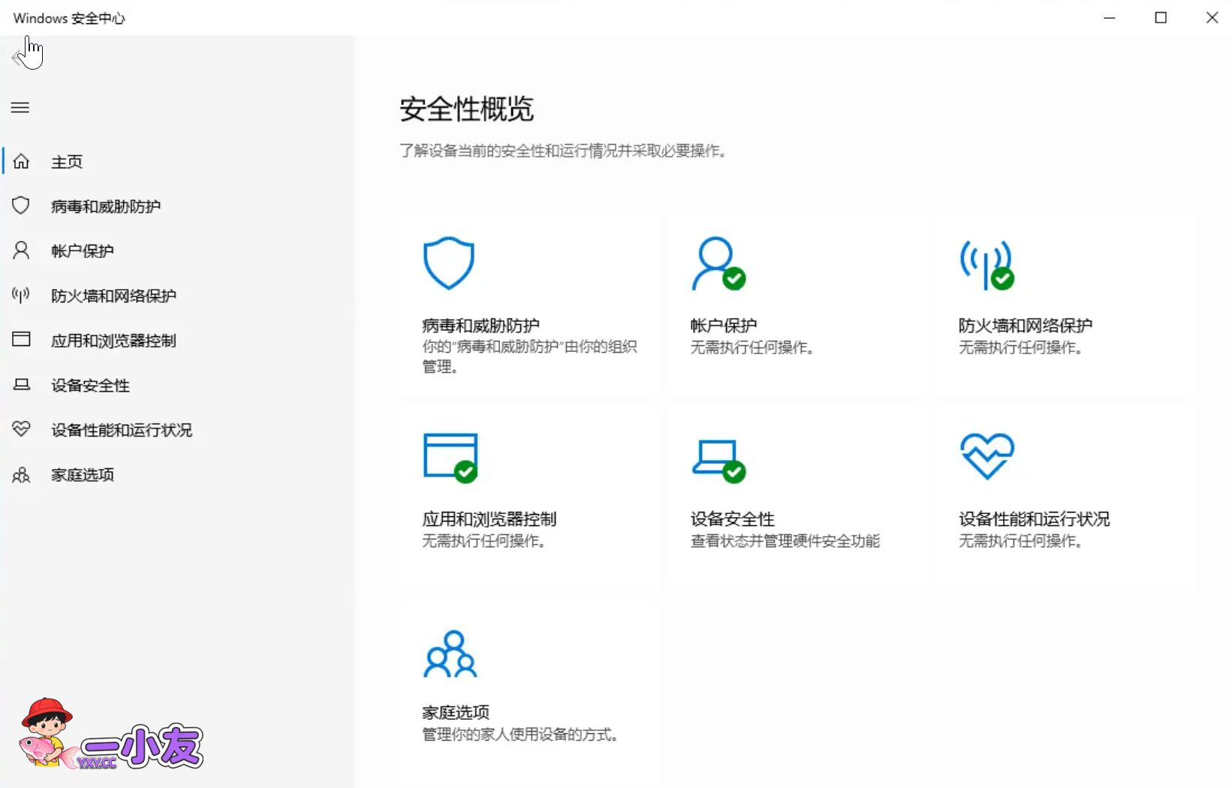The height and width of the screenshot is (788, 1232).
Task: Open 家庭选项 in the sidebar
Action: [x=82, y=475]
